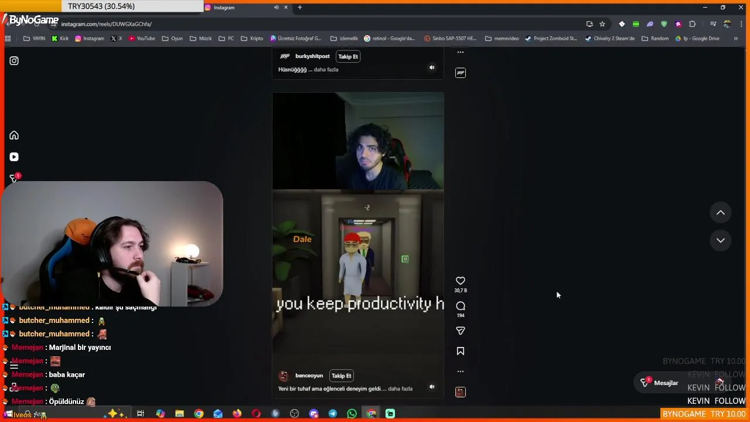The height and width of the screenshot is (422, 750).
Task: Open the browser extensions puzzle icon
Action: click(693, 24)
